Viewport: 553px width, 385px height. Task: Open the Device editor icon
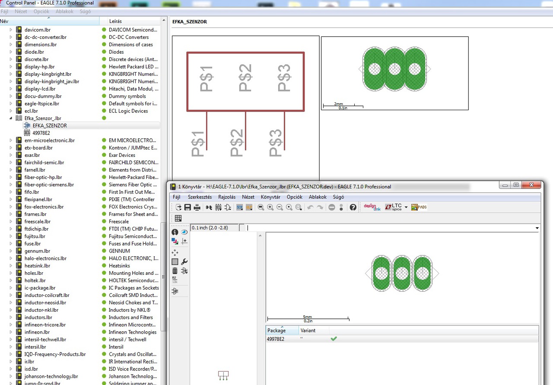209,207
